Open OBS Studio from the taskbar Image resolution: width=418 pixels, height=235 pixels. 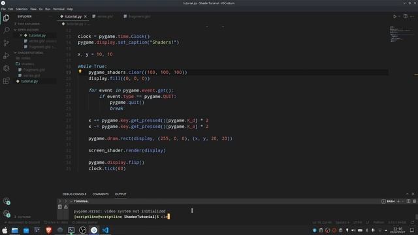(x=83, y=230)
